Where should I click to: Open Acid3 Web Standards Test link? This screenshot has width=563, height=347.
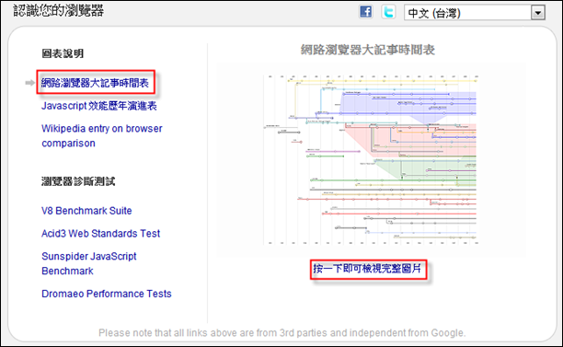point(100,234)
